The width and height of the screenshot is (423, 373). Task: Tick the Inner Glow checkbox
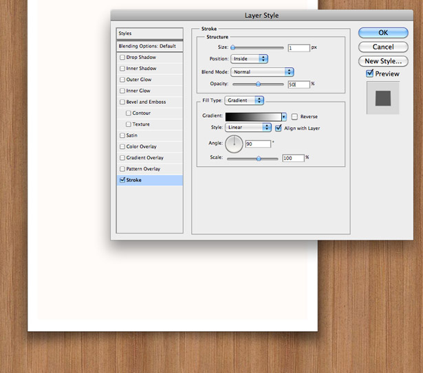122,91
